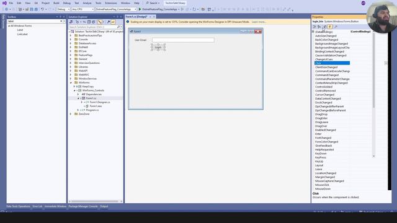Click the Login button on the form designer
397x223 pixels.
tap(158, 47)
